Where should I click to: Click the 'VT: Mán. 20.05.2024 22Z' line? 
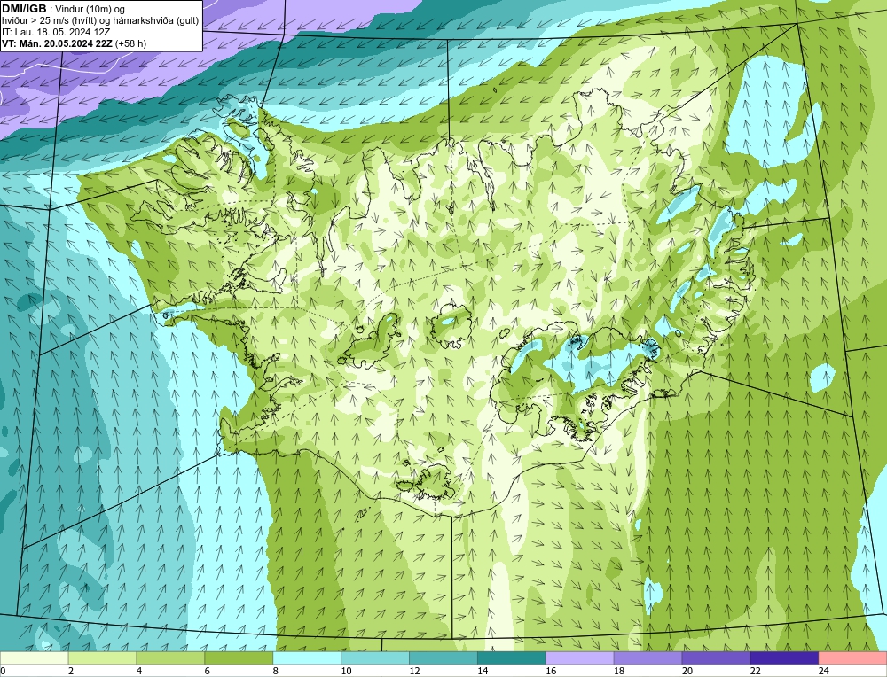(57, 43)
